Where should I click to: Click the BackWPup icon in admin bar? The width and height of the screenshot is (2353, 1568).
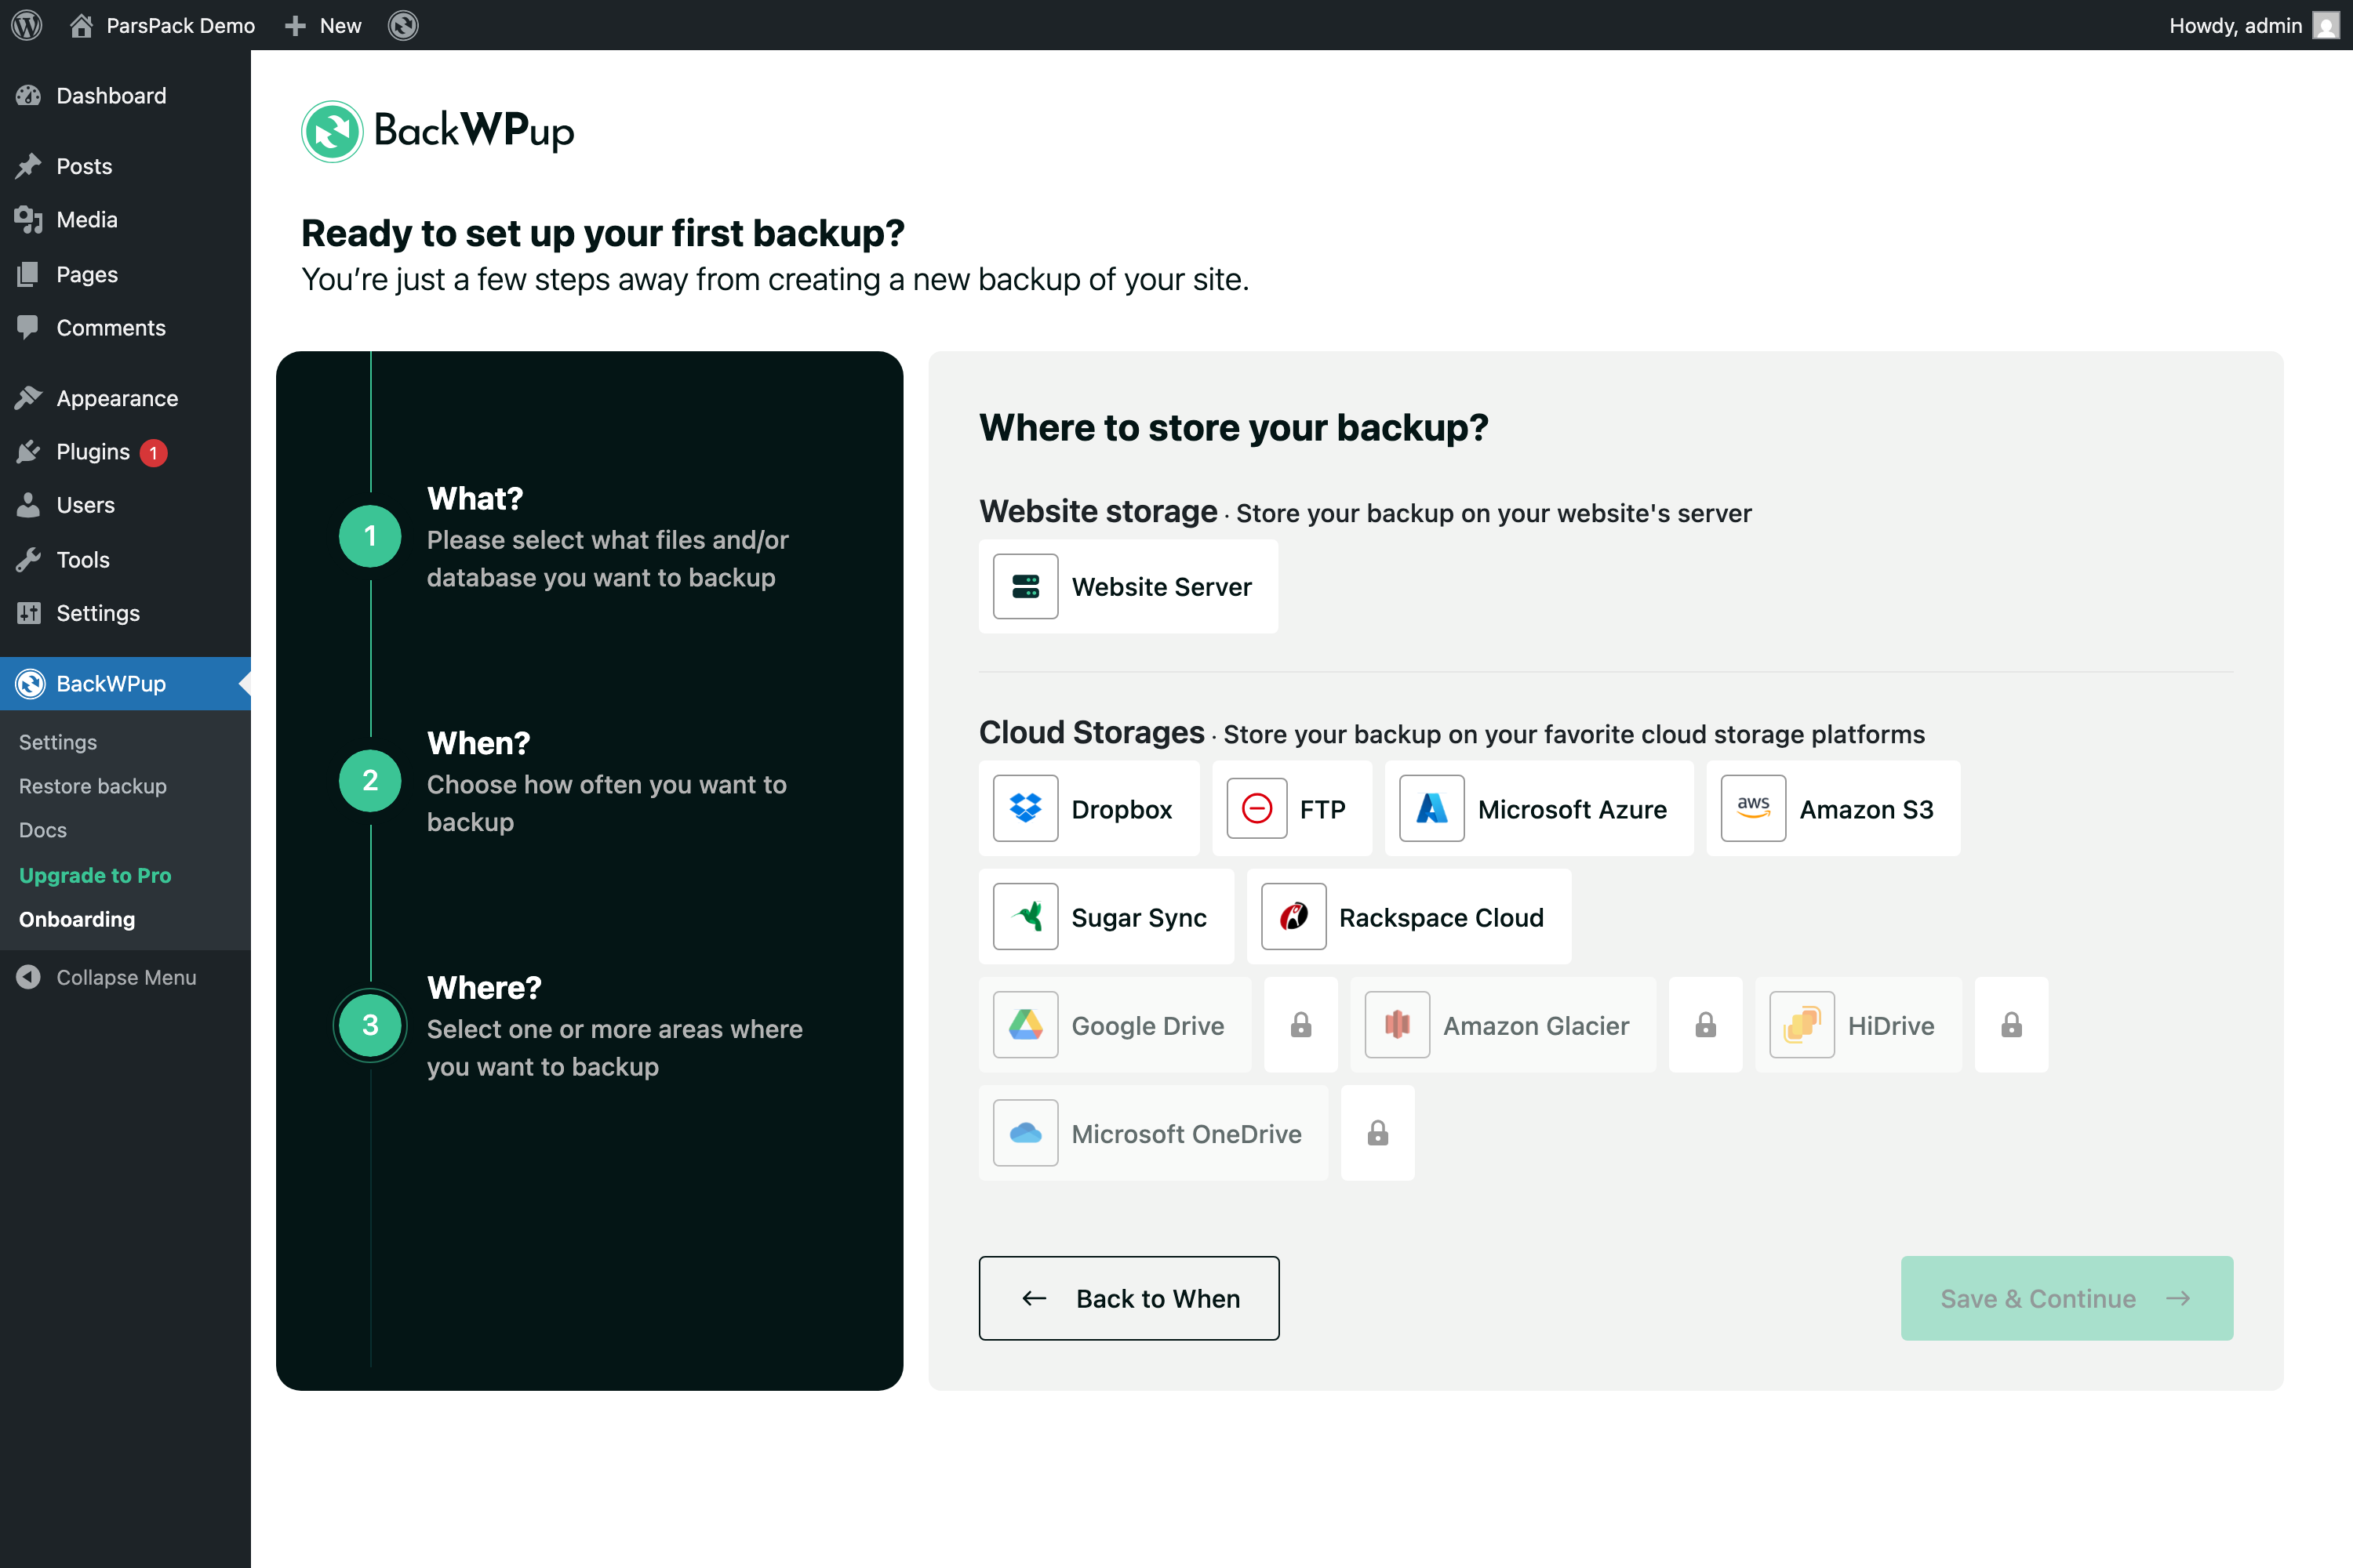403,25
